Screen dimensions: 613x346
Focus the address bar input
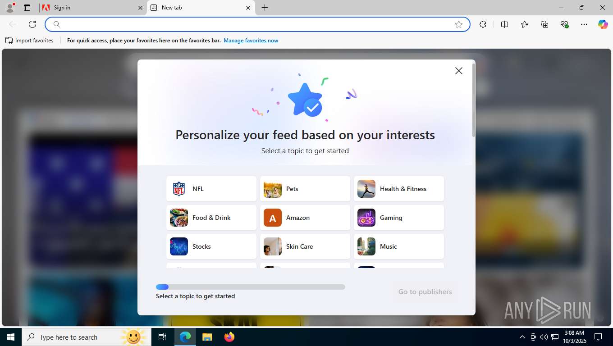[257, 24]
